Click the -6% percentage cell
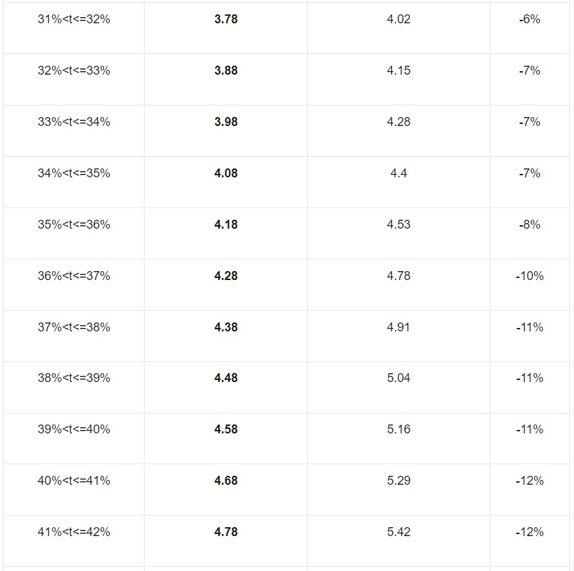 (x=529, y=19)
